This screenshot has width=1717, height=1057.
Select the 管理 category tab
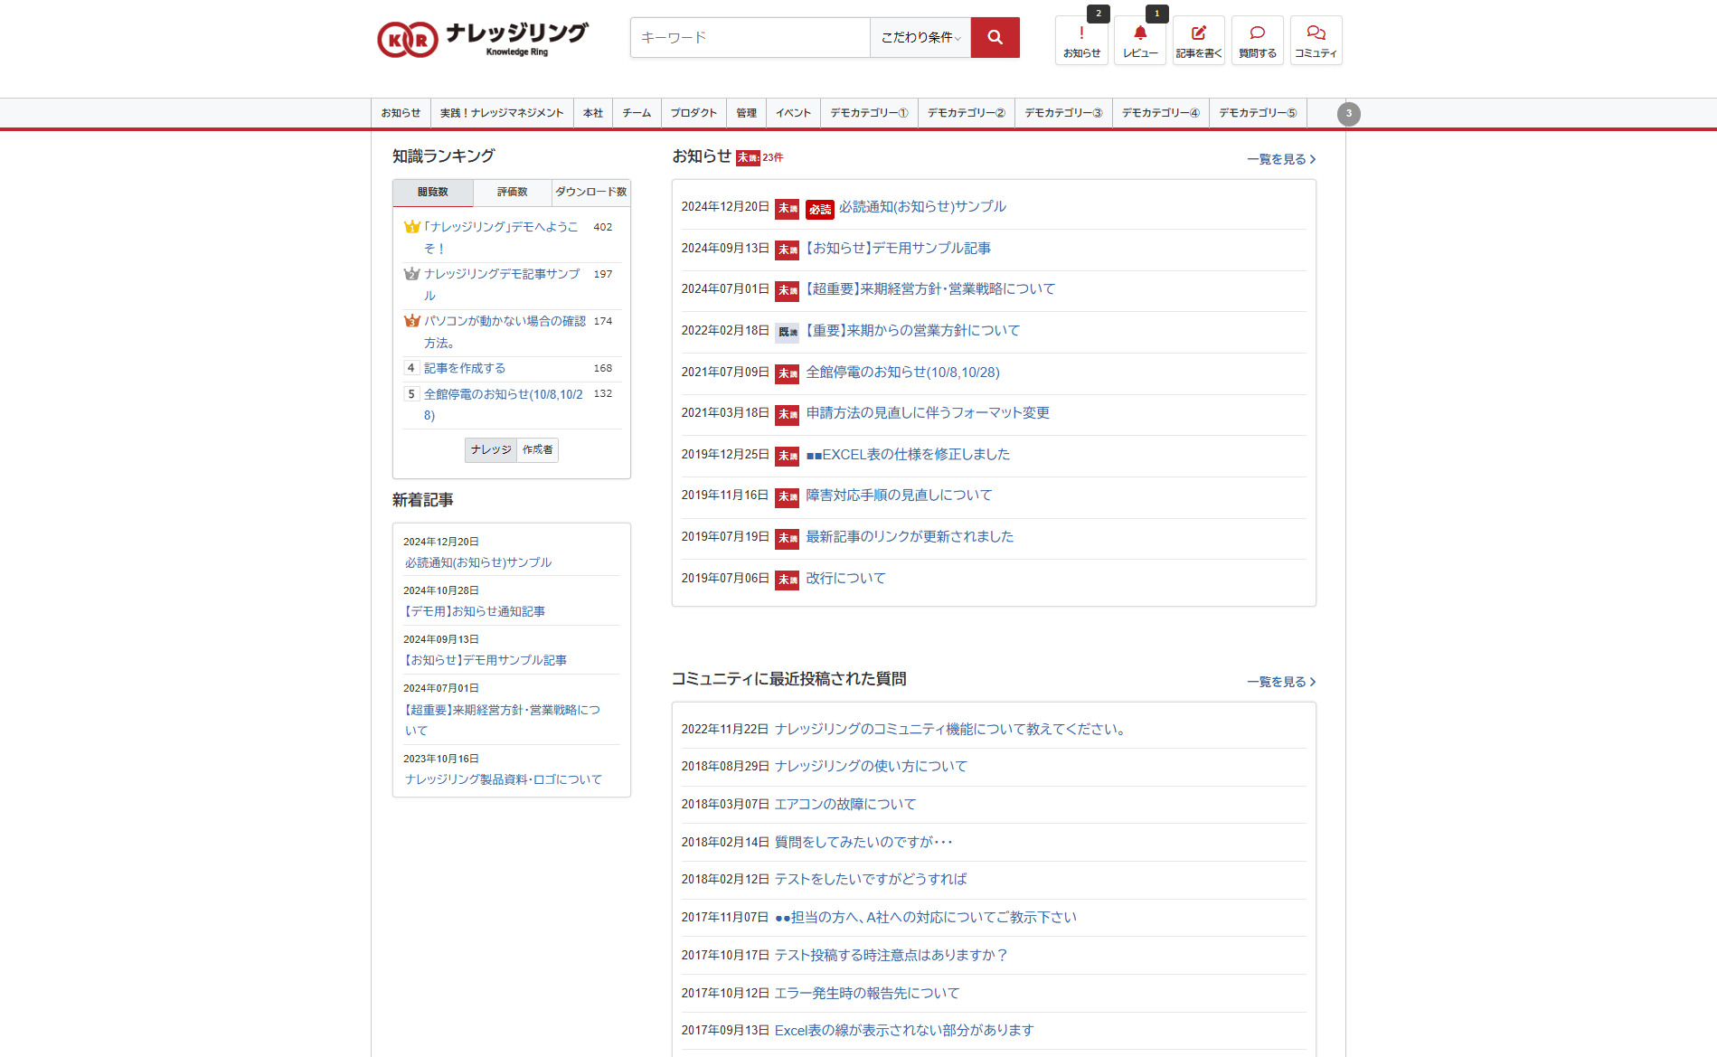(746, 113)
